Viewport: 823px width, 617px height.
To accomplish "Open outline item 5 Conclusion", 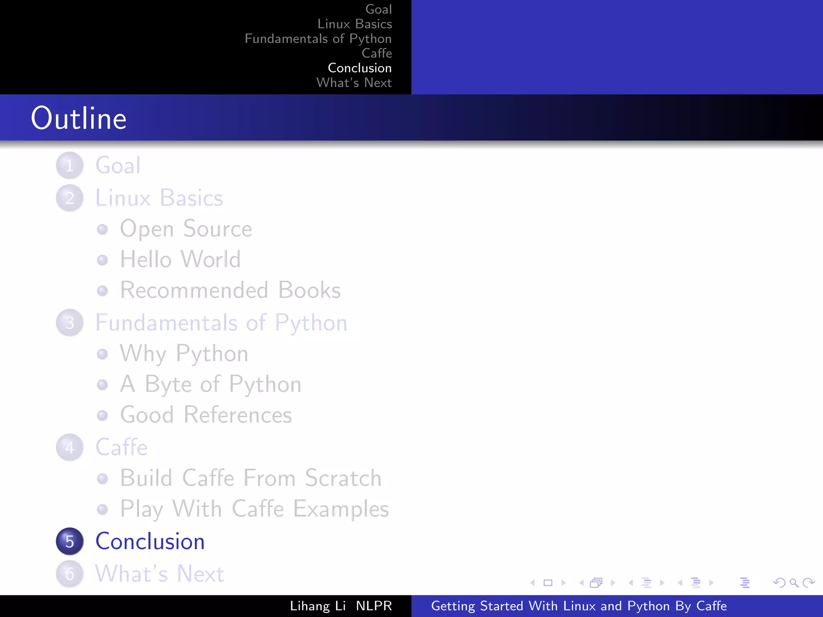I will (150, 541).
